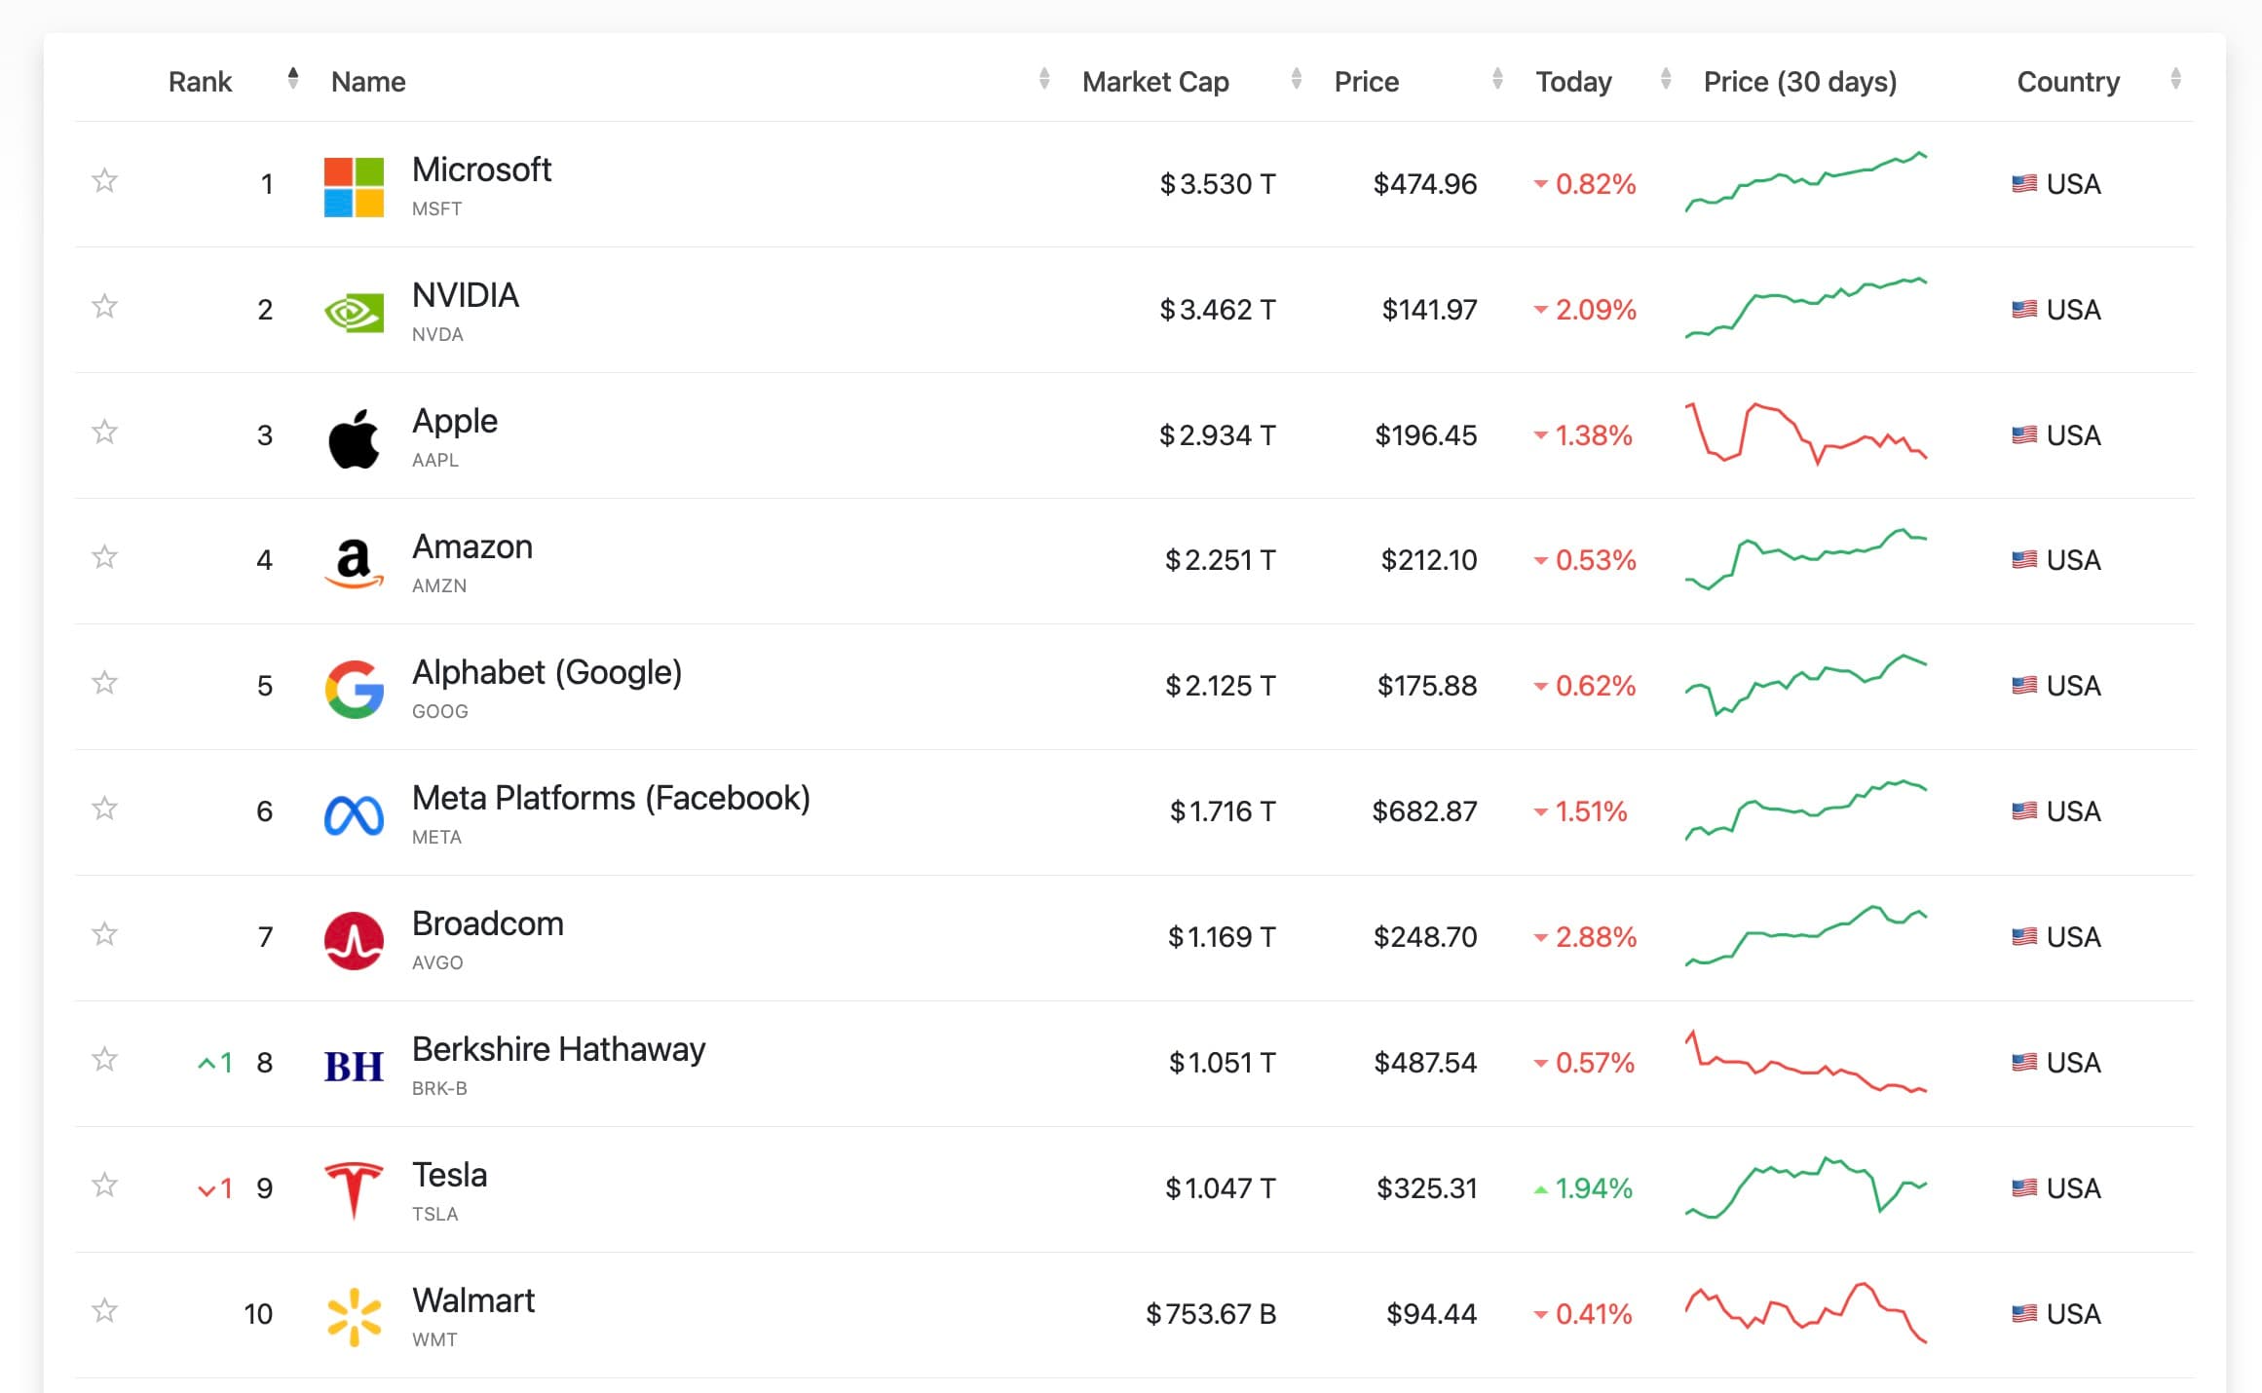Sort using the Today column arrows
The width and height of the screenshot is (2262, 1393).
tap(1666, 79)
